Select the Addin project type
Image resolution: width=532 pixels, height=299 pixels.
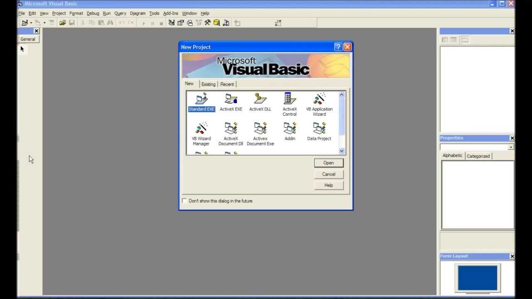coord(290,132)
